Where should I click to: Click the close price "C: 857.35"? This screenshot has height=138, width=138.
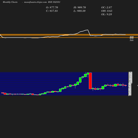coord(52,11)
